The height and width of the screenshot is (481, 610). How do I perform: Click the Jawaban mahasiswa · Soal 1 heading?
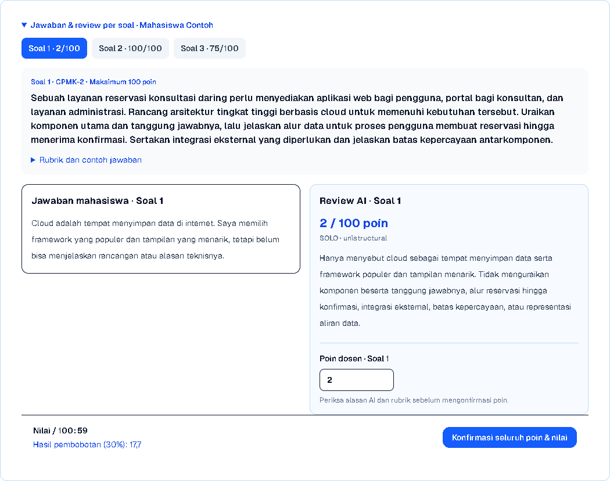pos(97,201)
